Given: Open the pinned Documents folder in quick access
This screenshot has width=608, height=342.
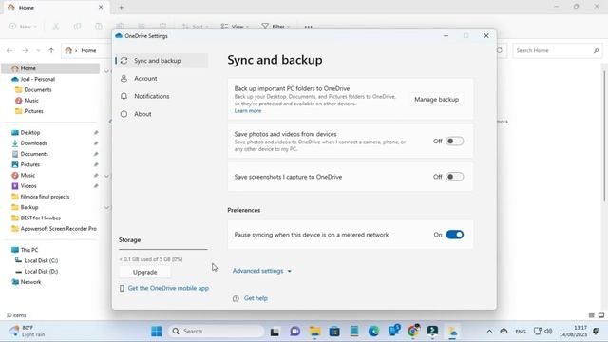Looking at the screenshot, I should coord(34,154).
